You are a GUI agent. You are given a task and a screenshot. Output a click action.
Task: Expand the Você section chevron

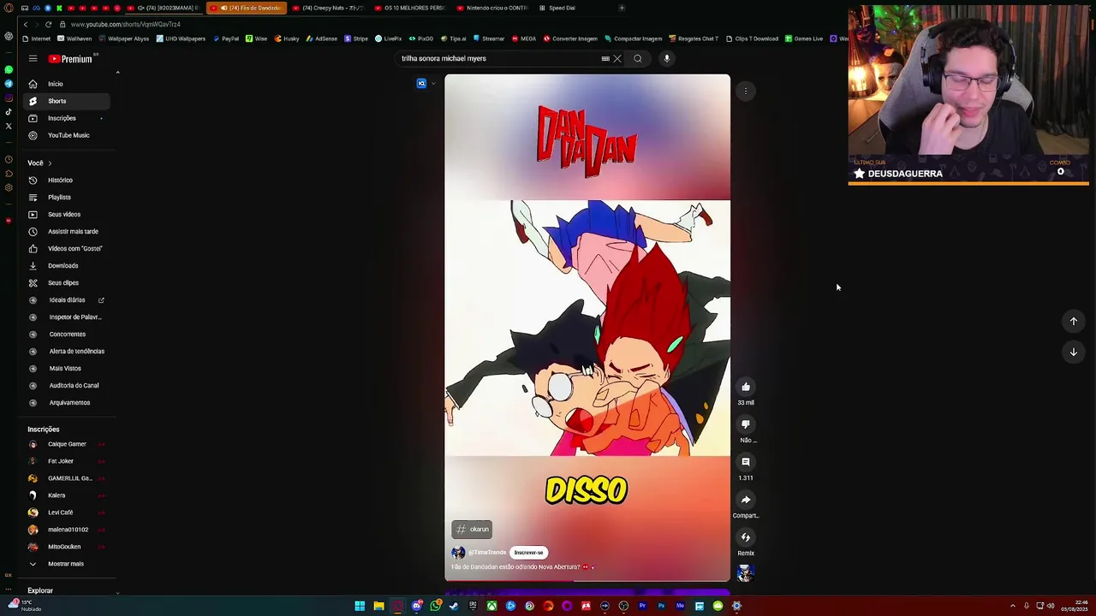[50, 163]
